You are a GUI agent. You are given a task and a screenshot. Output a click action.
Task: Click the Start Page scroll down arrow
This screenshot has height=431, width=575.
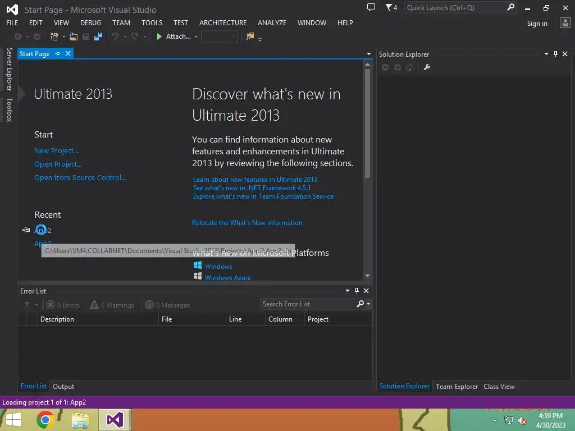coord(367,276)
